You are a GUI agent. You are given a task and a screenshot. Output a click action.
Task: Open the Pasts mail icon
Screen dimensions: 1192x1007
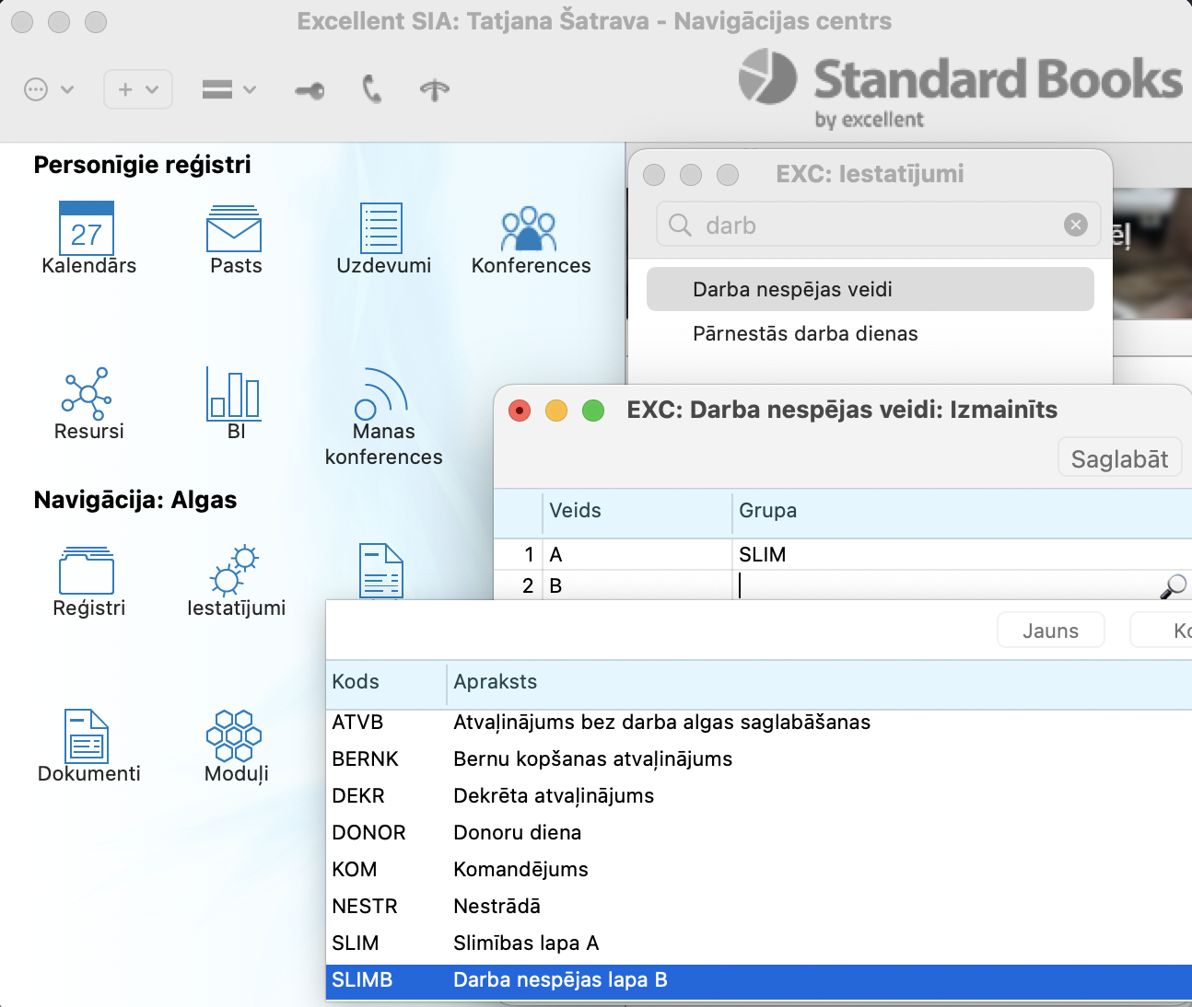(234, 229)
